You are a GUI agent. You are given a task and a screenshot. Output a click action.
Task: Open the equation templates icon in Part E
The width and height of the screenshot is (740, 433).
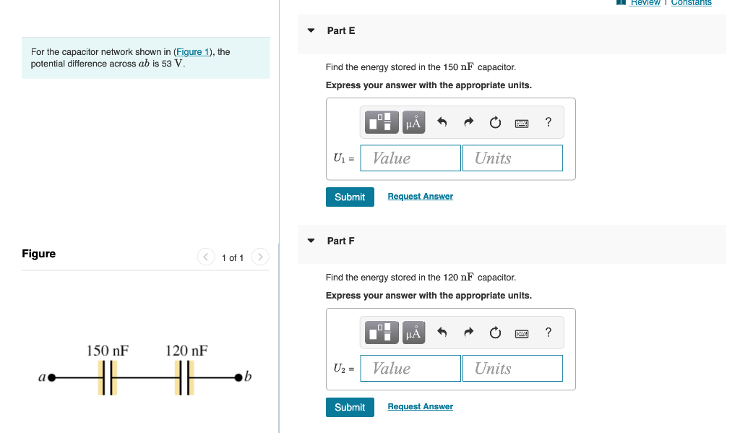point(381,122)
